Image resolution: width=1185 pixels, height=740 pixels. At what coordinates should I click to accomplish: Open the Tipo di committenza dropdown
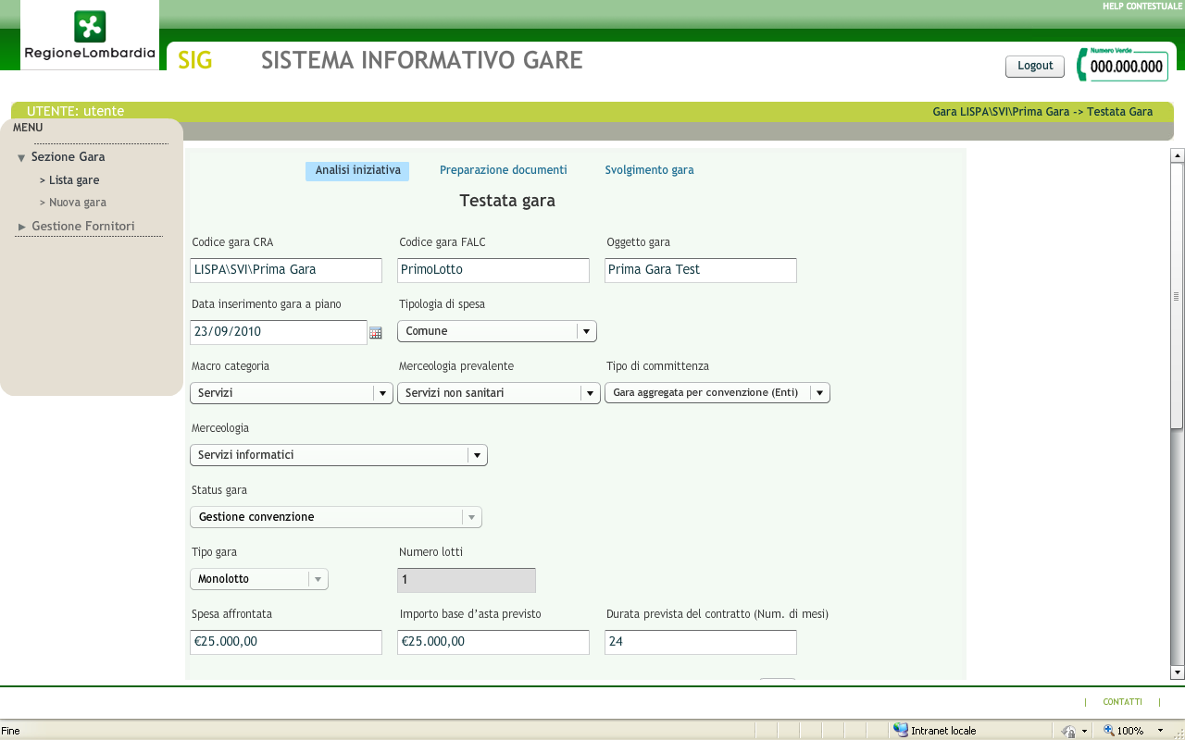(717, 393)
